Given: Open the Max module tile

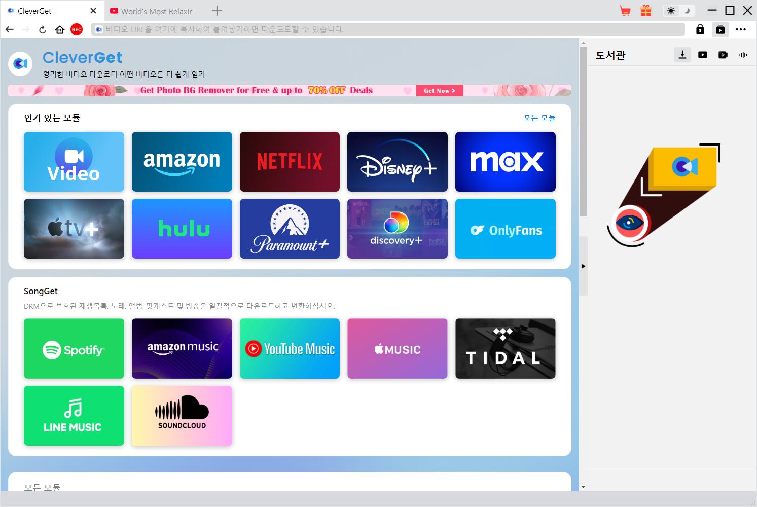Looking at the screenshot, I should tap(506, 162).
